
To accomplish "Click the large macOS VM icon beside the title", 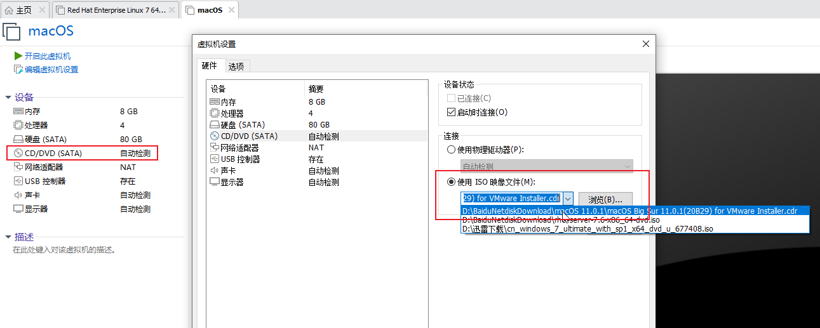I will [12, 32].
